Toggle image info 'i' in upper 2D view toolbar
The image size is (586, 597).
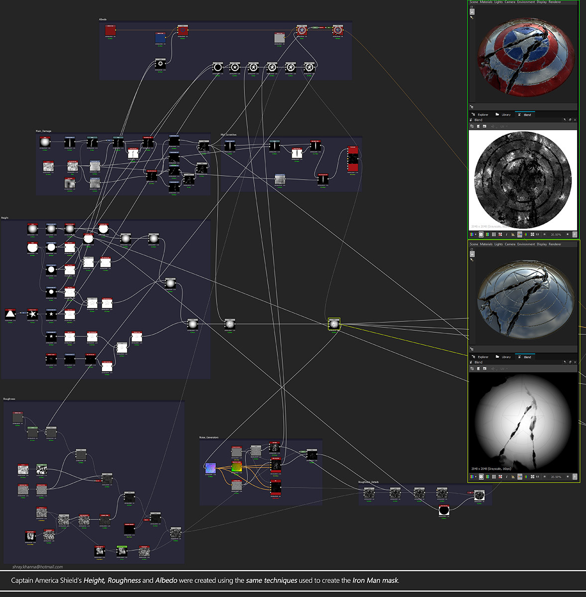[x=506, y=234]
